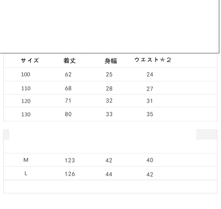Click the 身幅 value 32 for size 120
Viewport: 221px width, 209px height.
coord(109,101)
